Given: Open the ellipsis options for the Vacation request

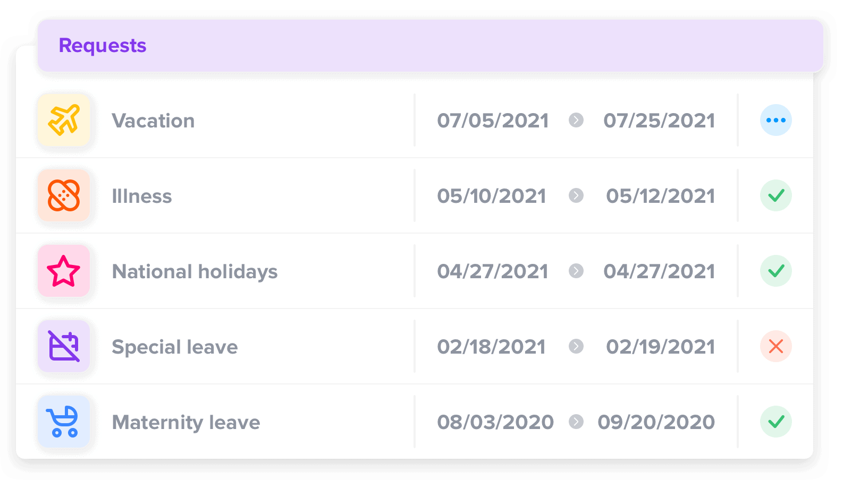Looking at the screenshot, I should [776, 121].
